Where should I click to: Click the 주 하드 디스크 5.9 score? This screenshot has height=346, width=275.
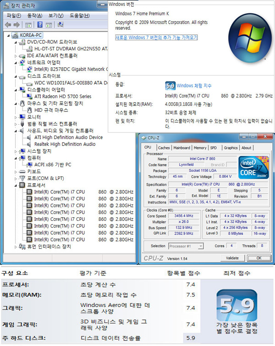[191, 338]
